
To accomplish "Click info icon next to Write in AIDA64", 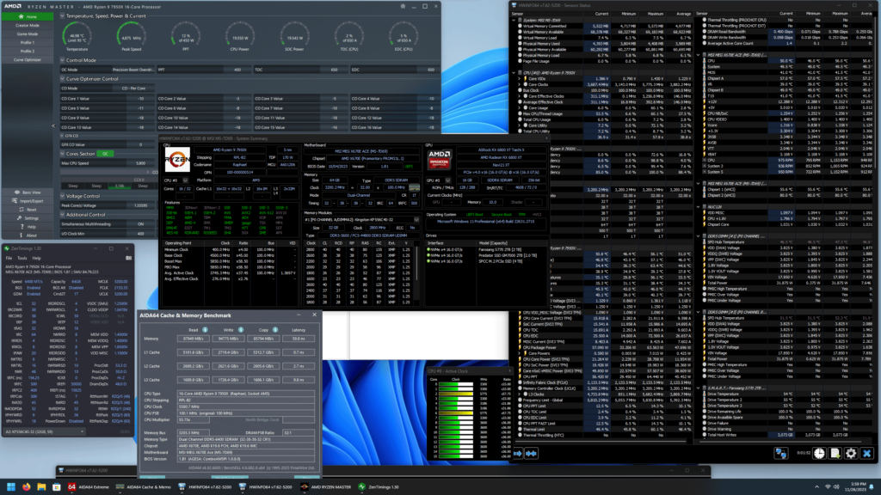I will (x=241, y=330).
